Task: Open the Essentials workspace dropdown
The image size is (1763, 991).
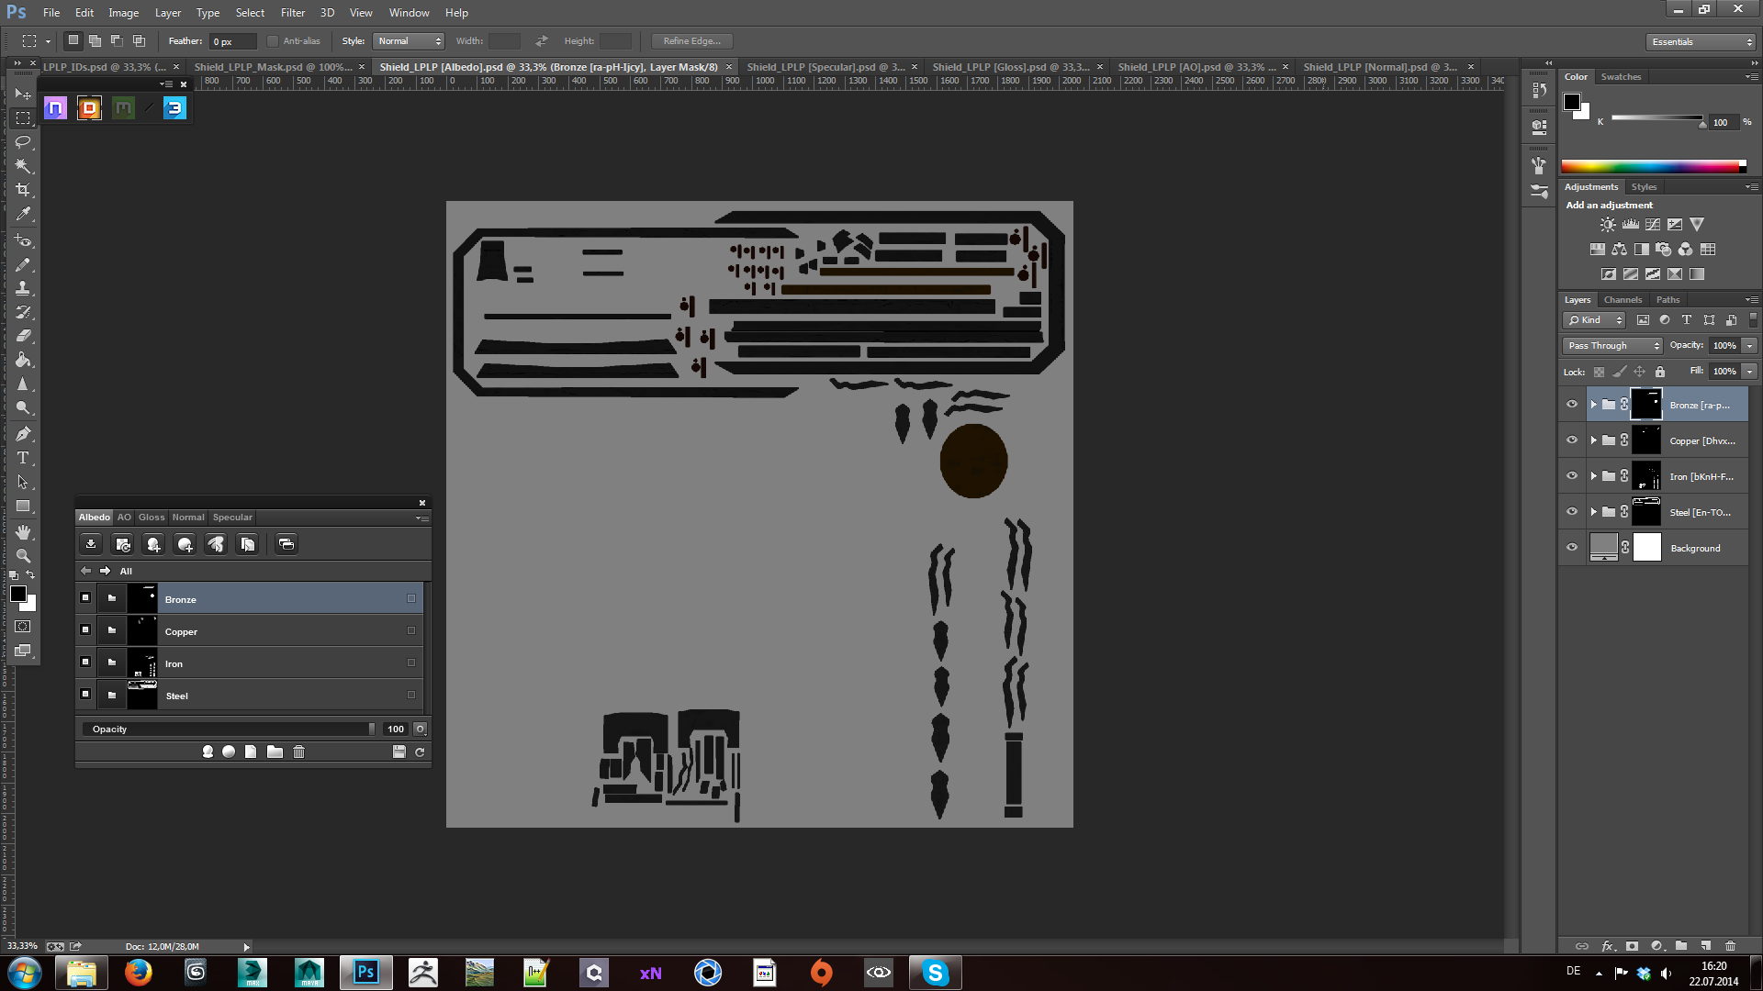Action: 1701,42
